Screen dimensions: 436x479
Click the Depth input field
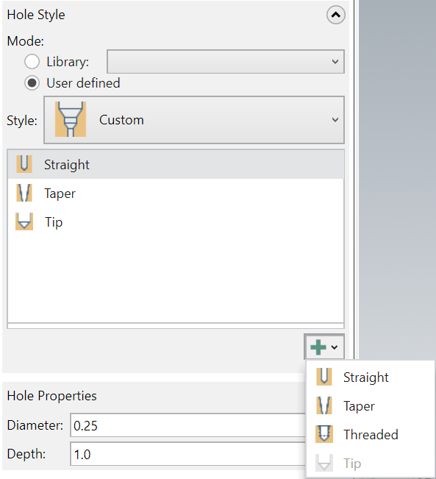pos(188,454)
